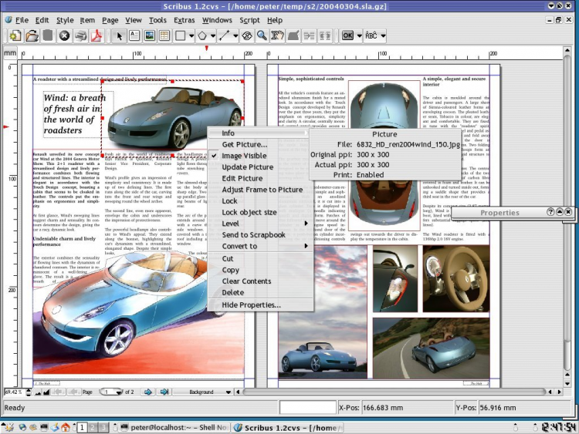Select the arrow Select Item tool
Image resolution: width=579 pixels, height=434 pixels.
tap(118, 35)
